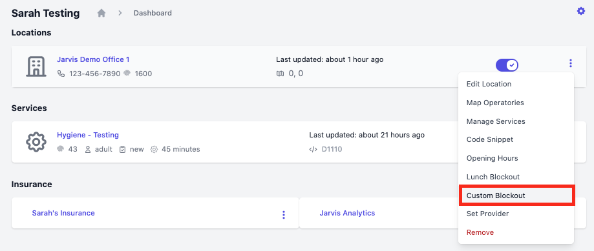Open Jarvis Analytics insurance link
594x251 pixels.
coord(347,213)
